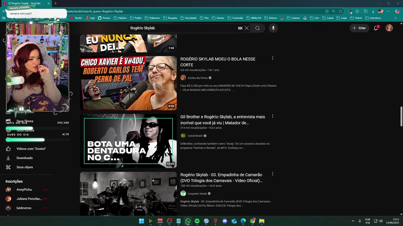This screenshot has width=403, height=226.
Task: Open the Juliana Ponzilac subscription
Action: [29, 199]
